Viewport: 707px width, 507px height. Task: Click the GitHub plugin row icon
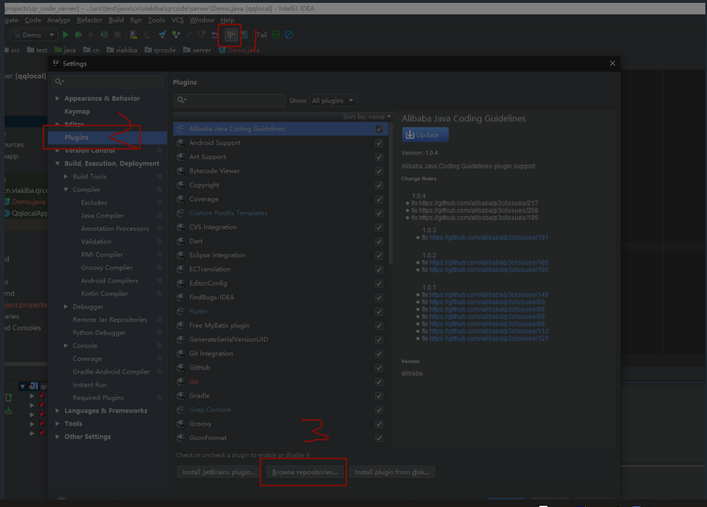[x=181, y=368]
